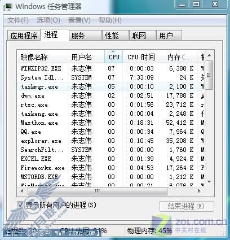Viewport: 230px width, 240px height.
Task: Close the Task Manager window
Action: tap(215, 5)
